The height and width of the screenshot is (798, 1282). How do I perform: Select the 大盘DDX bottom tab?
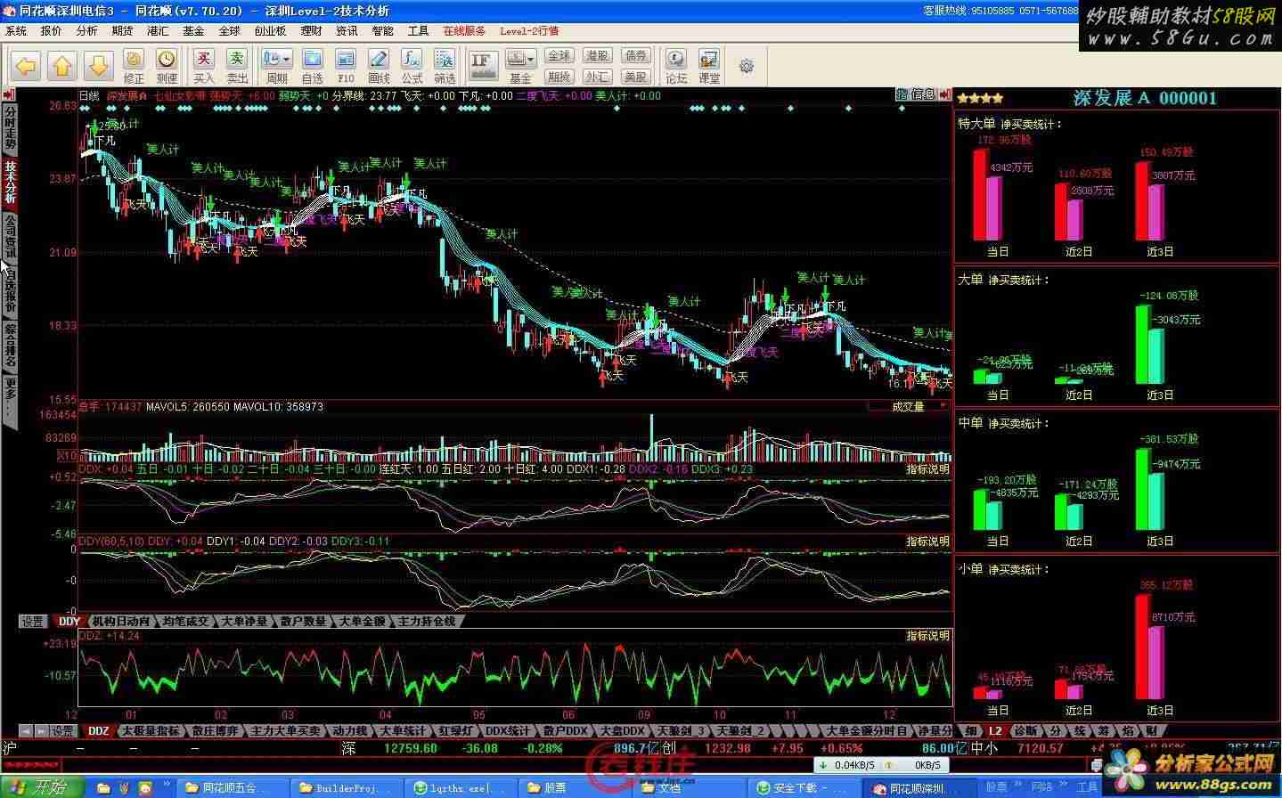[622, 730]
